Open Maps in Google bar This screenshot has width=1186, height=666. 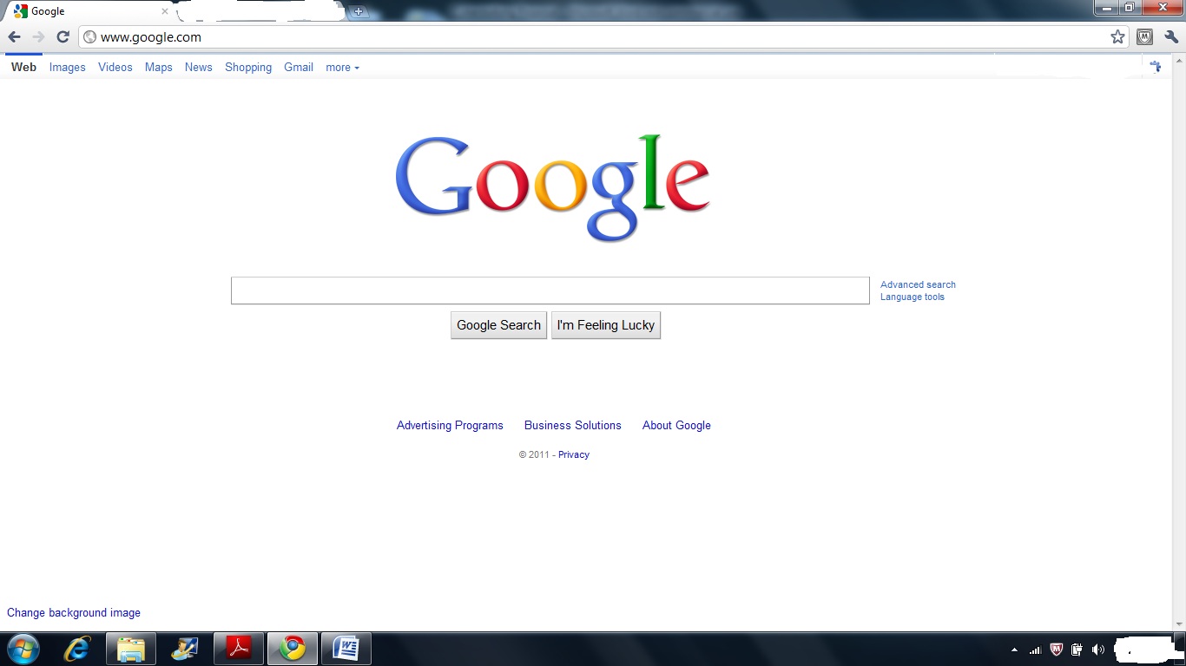tap(158, 67)
